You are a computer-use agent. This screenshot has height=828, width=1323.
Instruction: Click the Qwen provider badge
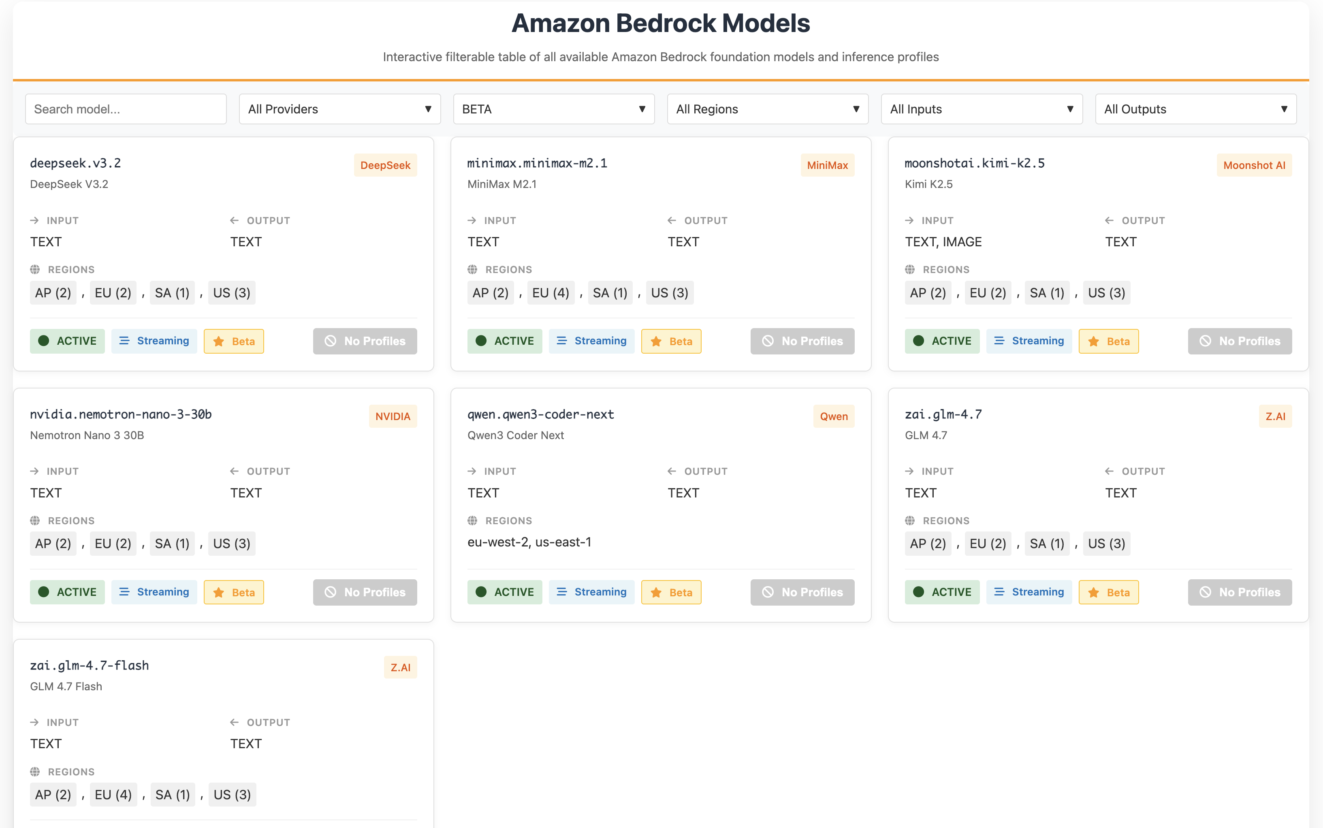pos(833,416)
